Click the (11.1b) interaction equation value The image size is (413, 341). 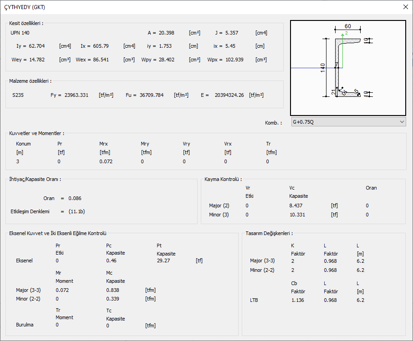(x=76, y=211)
